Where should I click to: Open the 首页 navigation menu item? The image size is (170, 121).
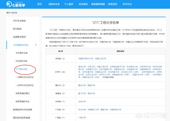pos(40,4)
